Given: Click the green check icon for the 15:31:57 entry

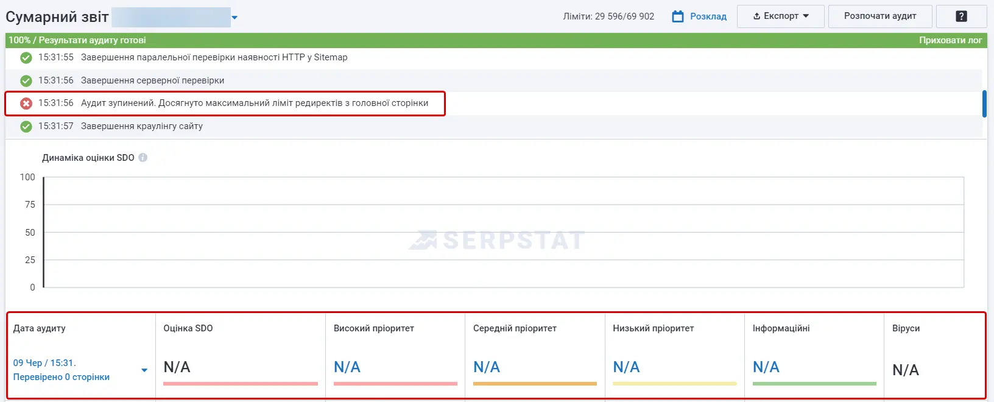Looking at the screenshot, I should pyautogui.click(x=26, y=127).
